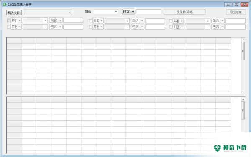Tick the right group lower-row checkbox
251x157 pixels.
171,27
